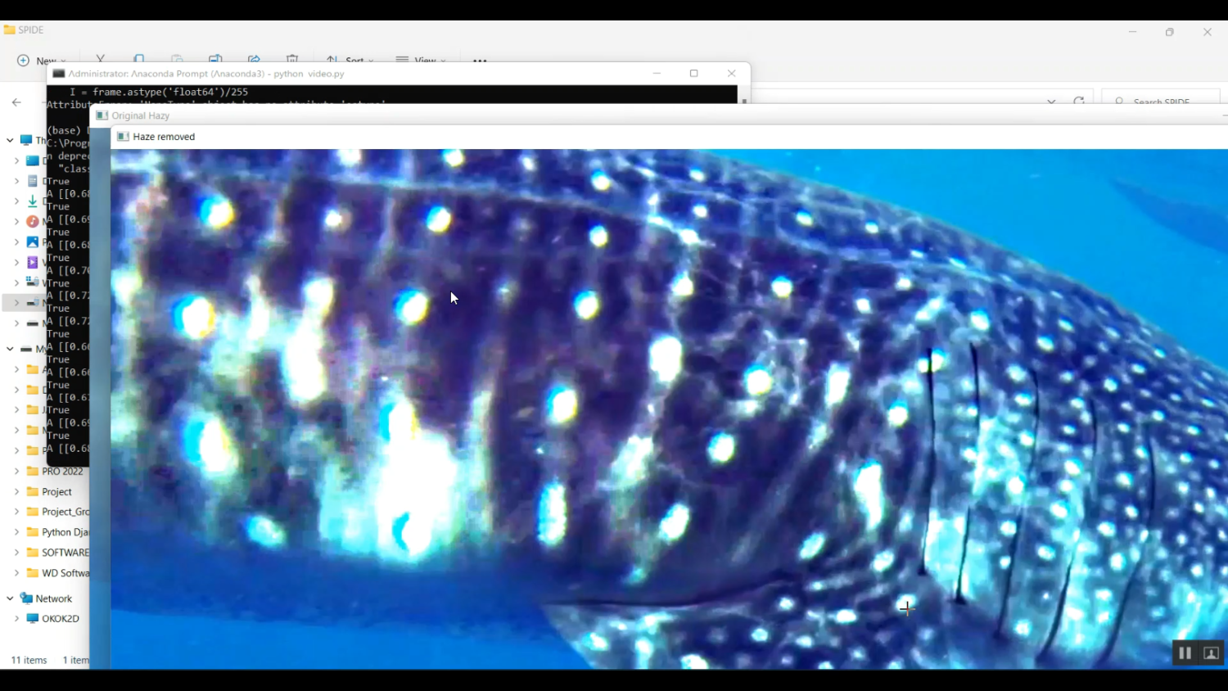Open the Sort menu in File Explorer
This screenshot has width=1228, height=691.
click(350, 60)
